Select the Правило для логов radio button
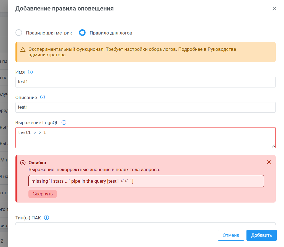Image resolution: width=284 pixels, height=247 pixels. coord(82,33)
